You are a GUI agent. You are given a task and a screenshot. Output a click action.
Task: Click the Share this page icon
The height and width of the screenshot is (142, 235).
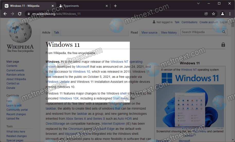click(206, 14)
